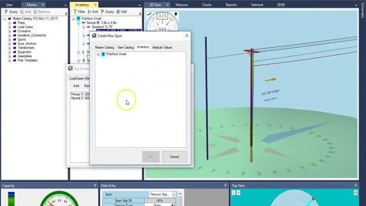Click the Span Sag (ft) value field

click(x=160, y=201)
